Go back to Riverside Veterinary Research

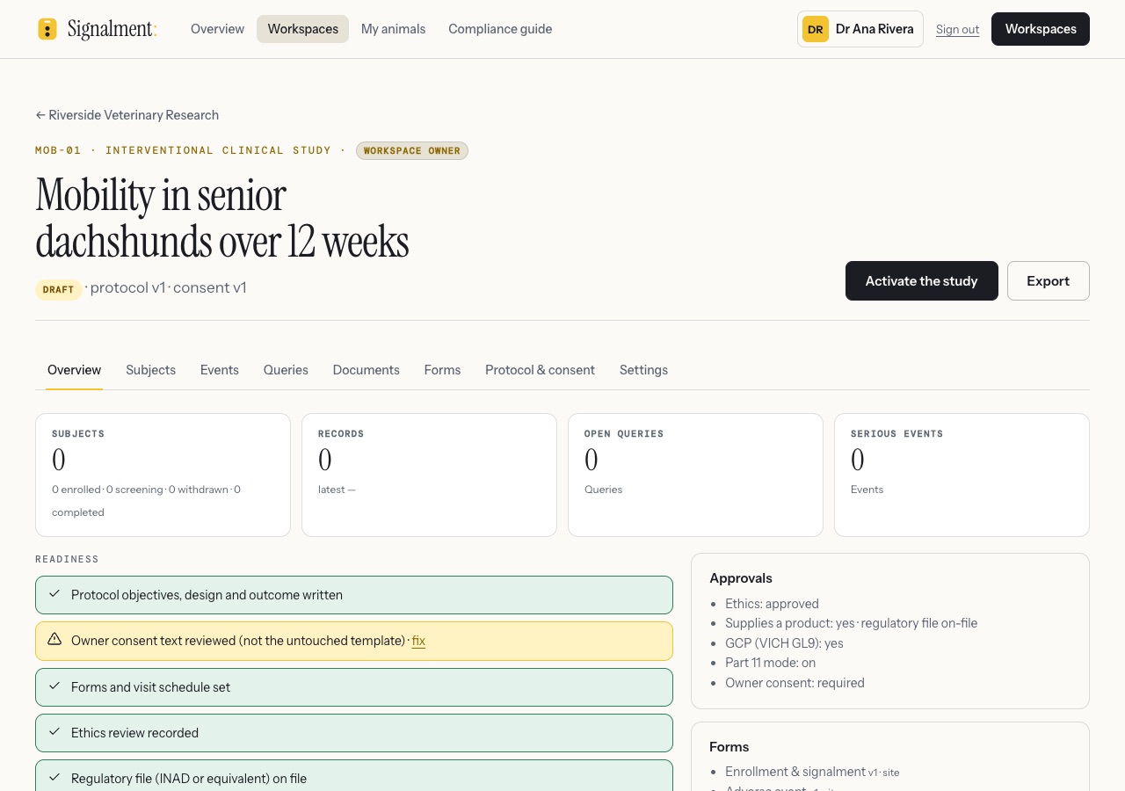pyautogui.click(x=127, y=115)
